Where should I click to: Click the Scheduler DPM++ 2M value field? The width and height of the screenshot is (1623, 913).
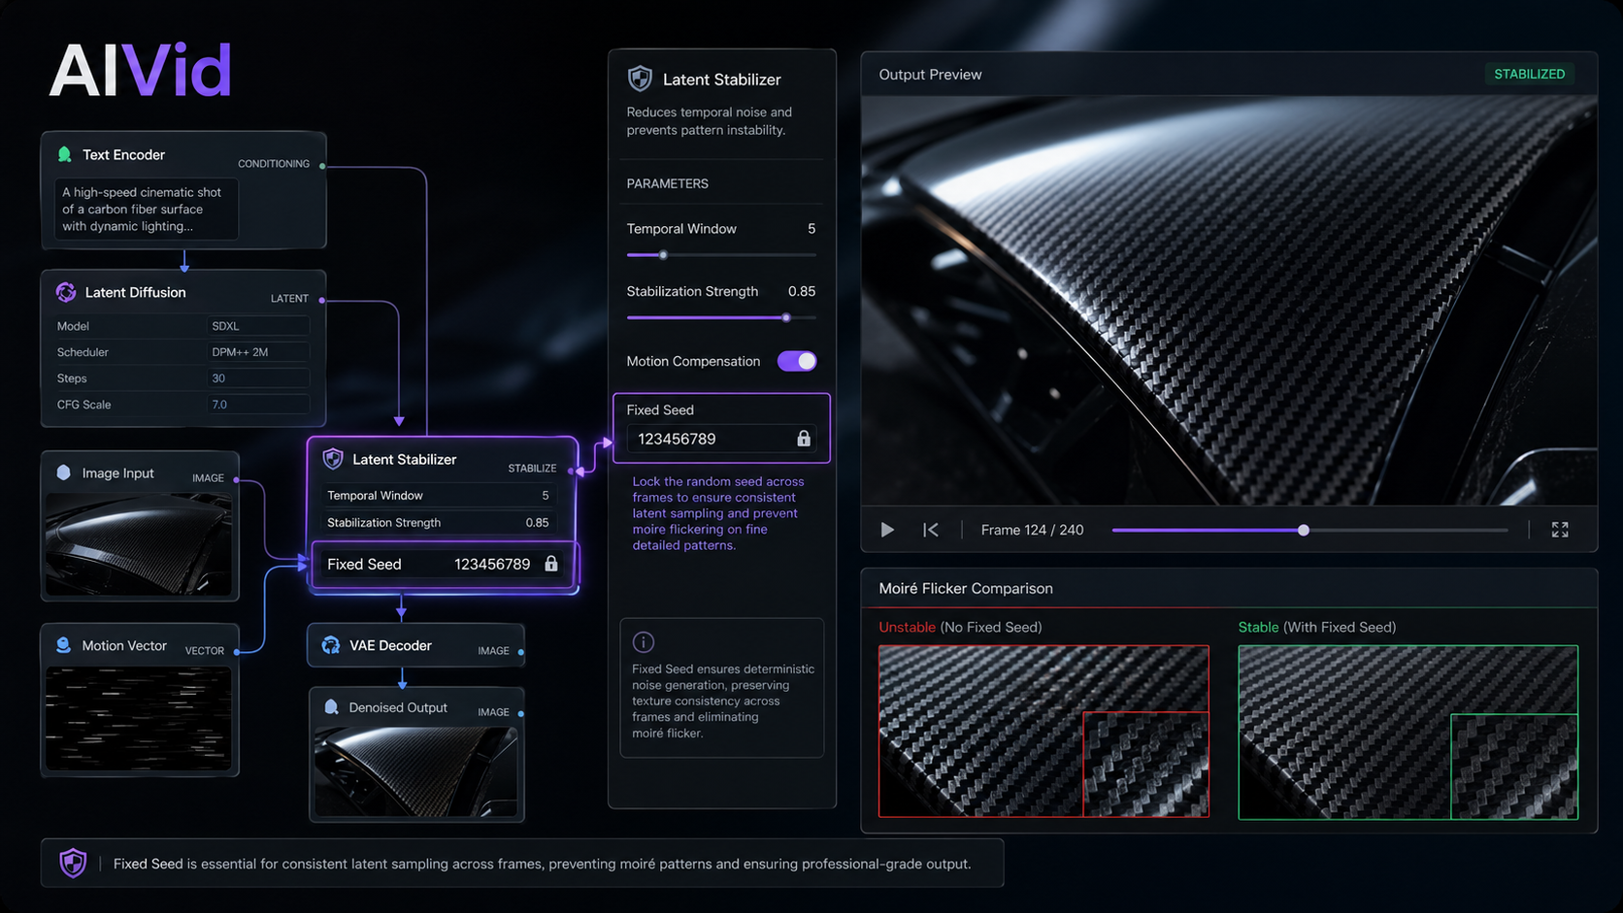click(257, 352)
